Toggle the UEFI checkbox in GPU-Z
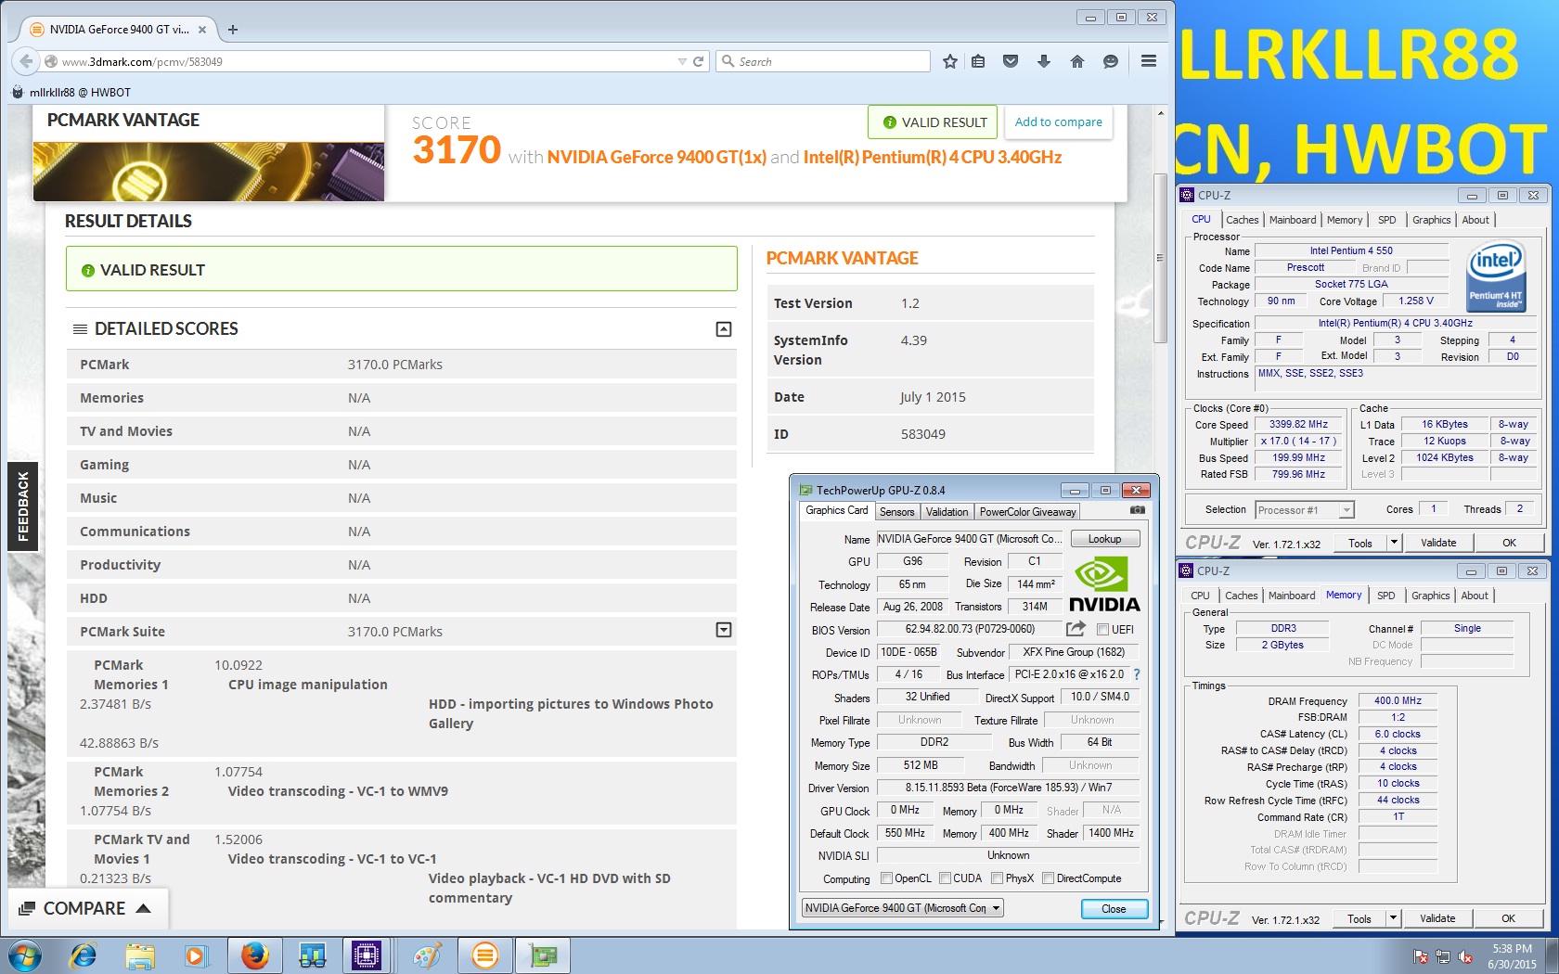Image resolution: width=1559 pixels, height=974 pixels. click(x=1102, y=630)
